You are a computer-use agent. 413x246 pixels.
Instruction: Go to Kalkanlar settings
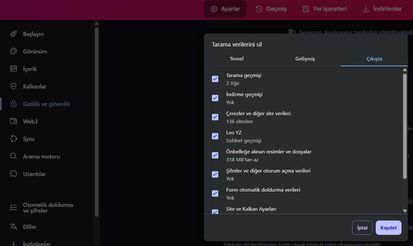click(35, 87)
